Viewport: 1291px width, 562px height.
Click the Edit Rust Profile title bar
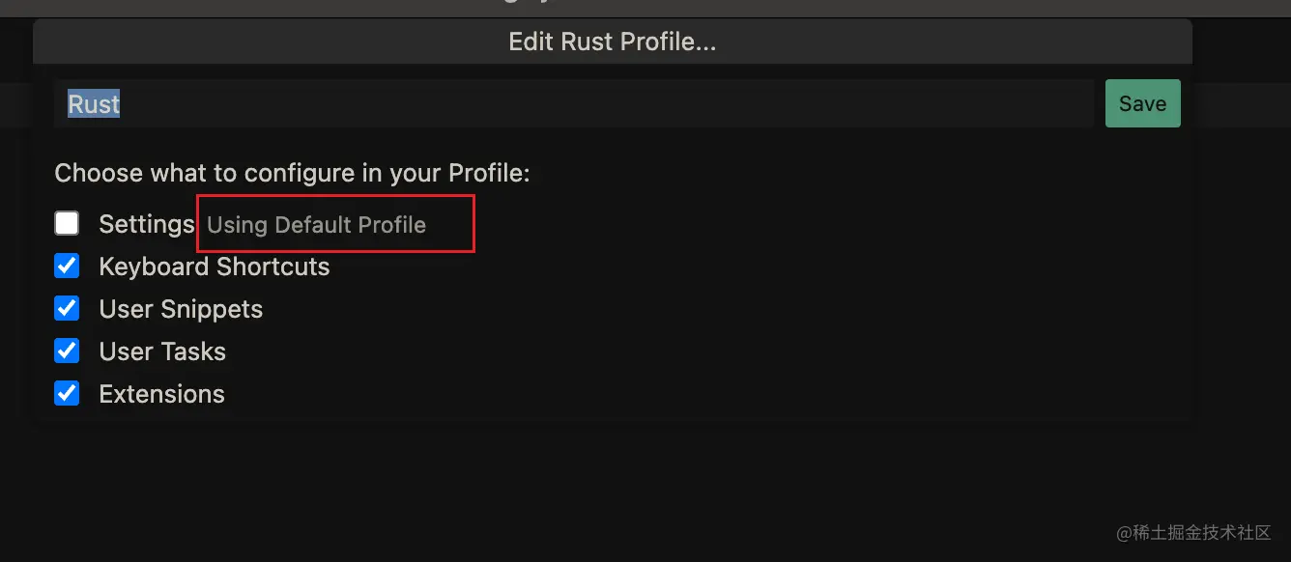[613, 42]
